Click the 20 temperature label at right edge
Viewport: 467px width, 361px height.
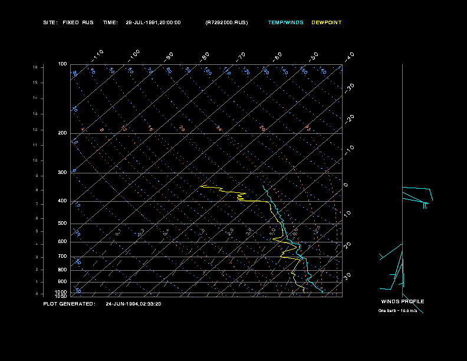(347, 245)
